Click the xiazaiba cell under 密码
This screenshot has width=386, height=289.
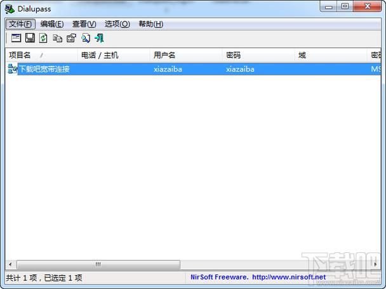[240, 69]
